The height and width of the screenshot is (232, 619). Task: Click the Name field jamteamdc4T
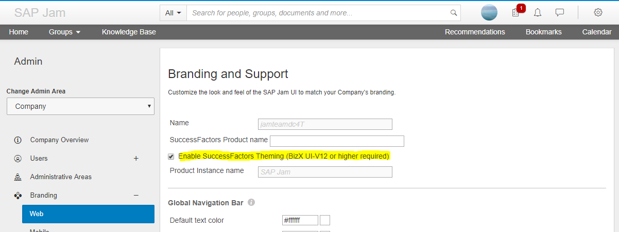325,124
